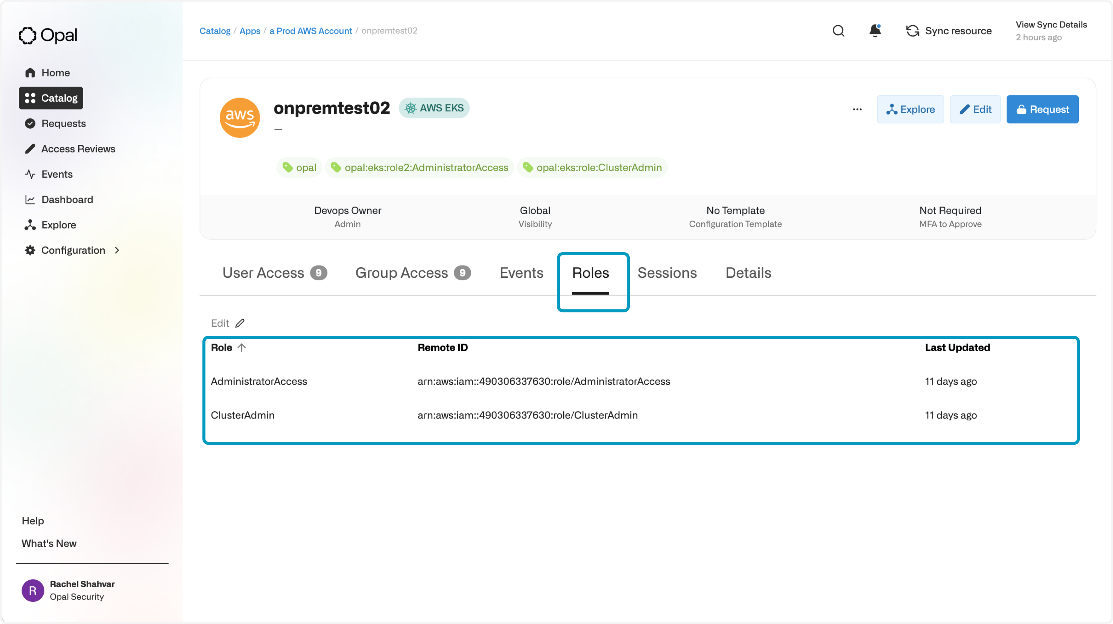Click the pencil icon next to Edit roles

[x=240, y=323]
